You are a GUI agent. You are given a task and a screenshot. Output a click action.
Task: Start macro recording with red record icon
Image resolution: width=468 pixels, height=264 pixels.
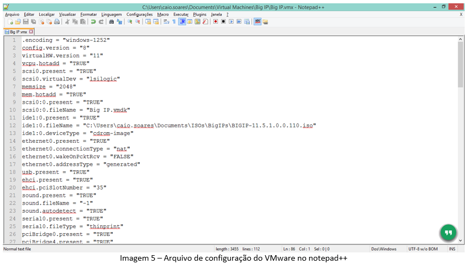pos(215,21)
